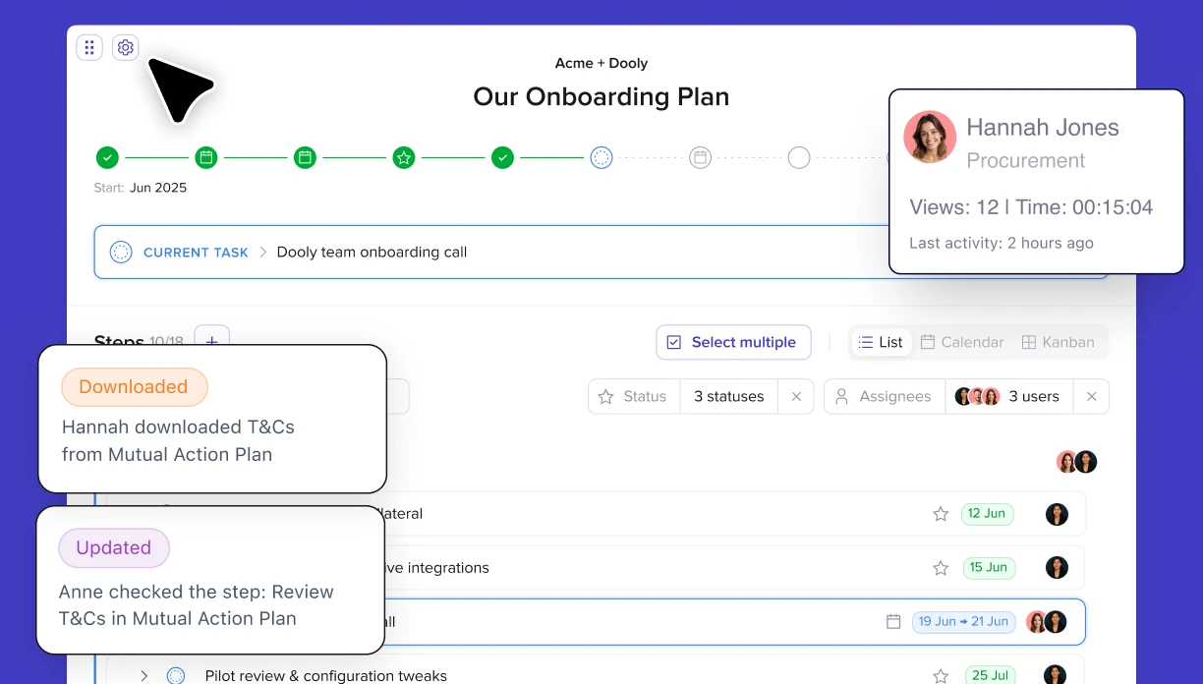Expand the Pilot review & configuration tweaks step
The height and width of the screenshot is (684, 1203).
[143, 676]
